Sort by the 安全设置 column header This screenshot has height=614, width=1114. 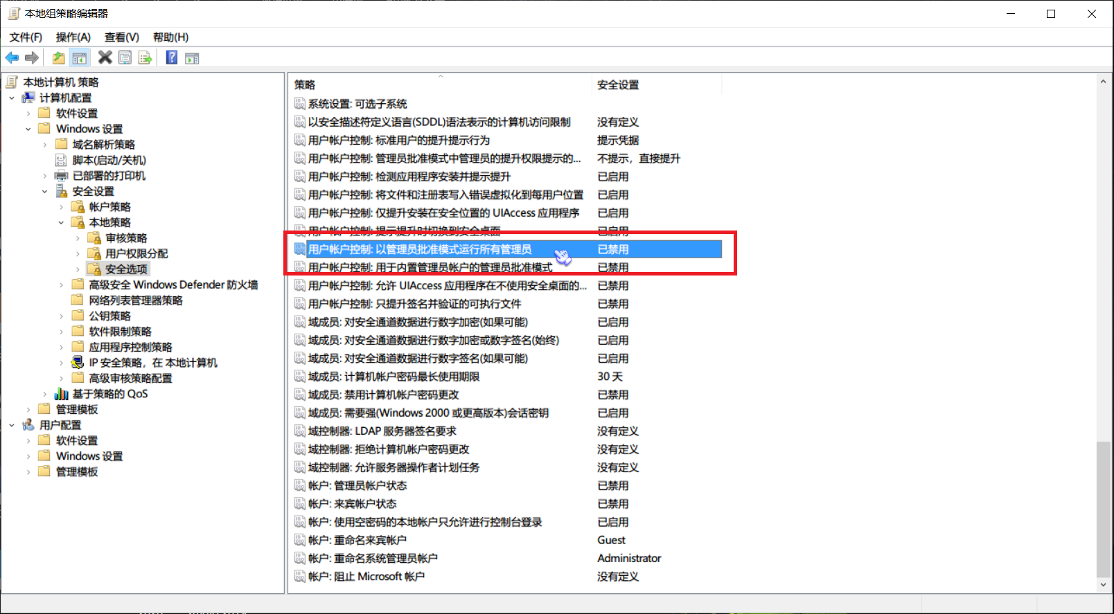pos(657,84)
